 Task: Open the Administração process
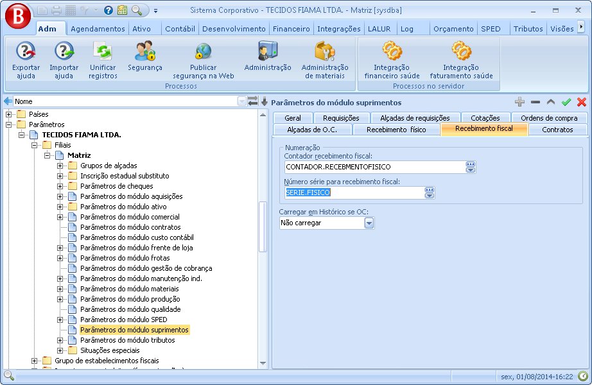click(268, 56)
